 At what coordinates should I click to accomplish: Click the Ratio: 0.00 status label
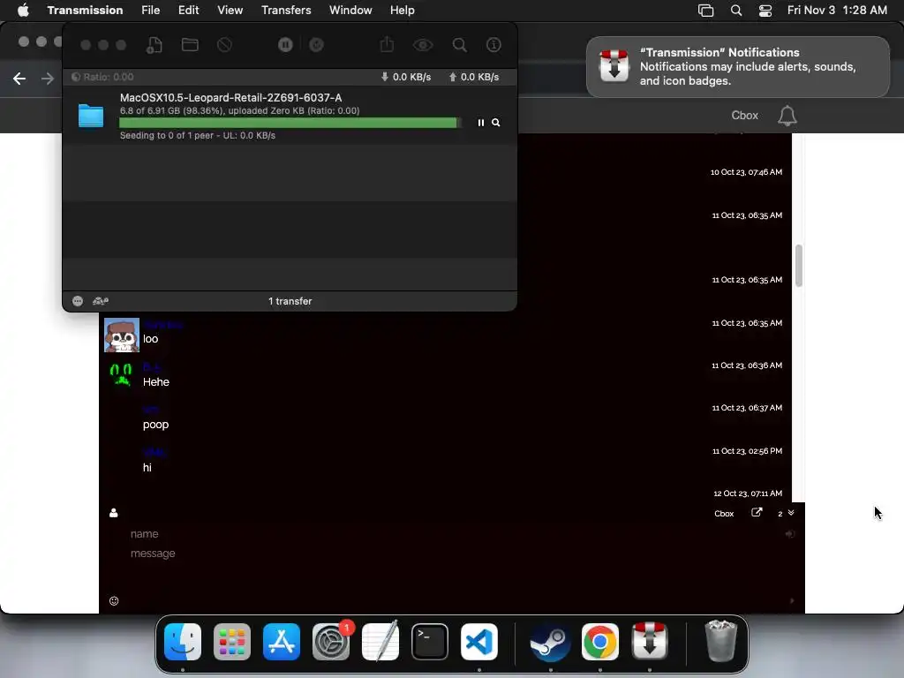[x=102, y=77]
